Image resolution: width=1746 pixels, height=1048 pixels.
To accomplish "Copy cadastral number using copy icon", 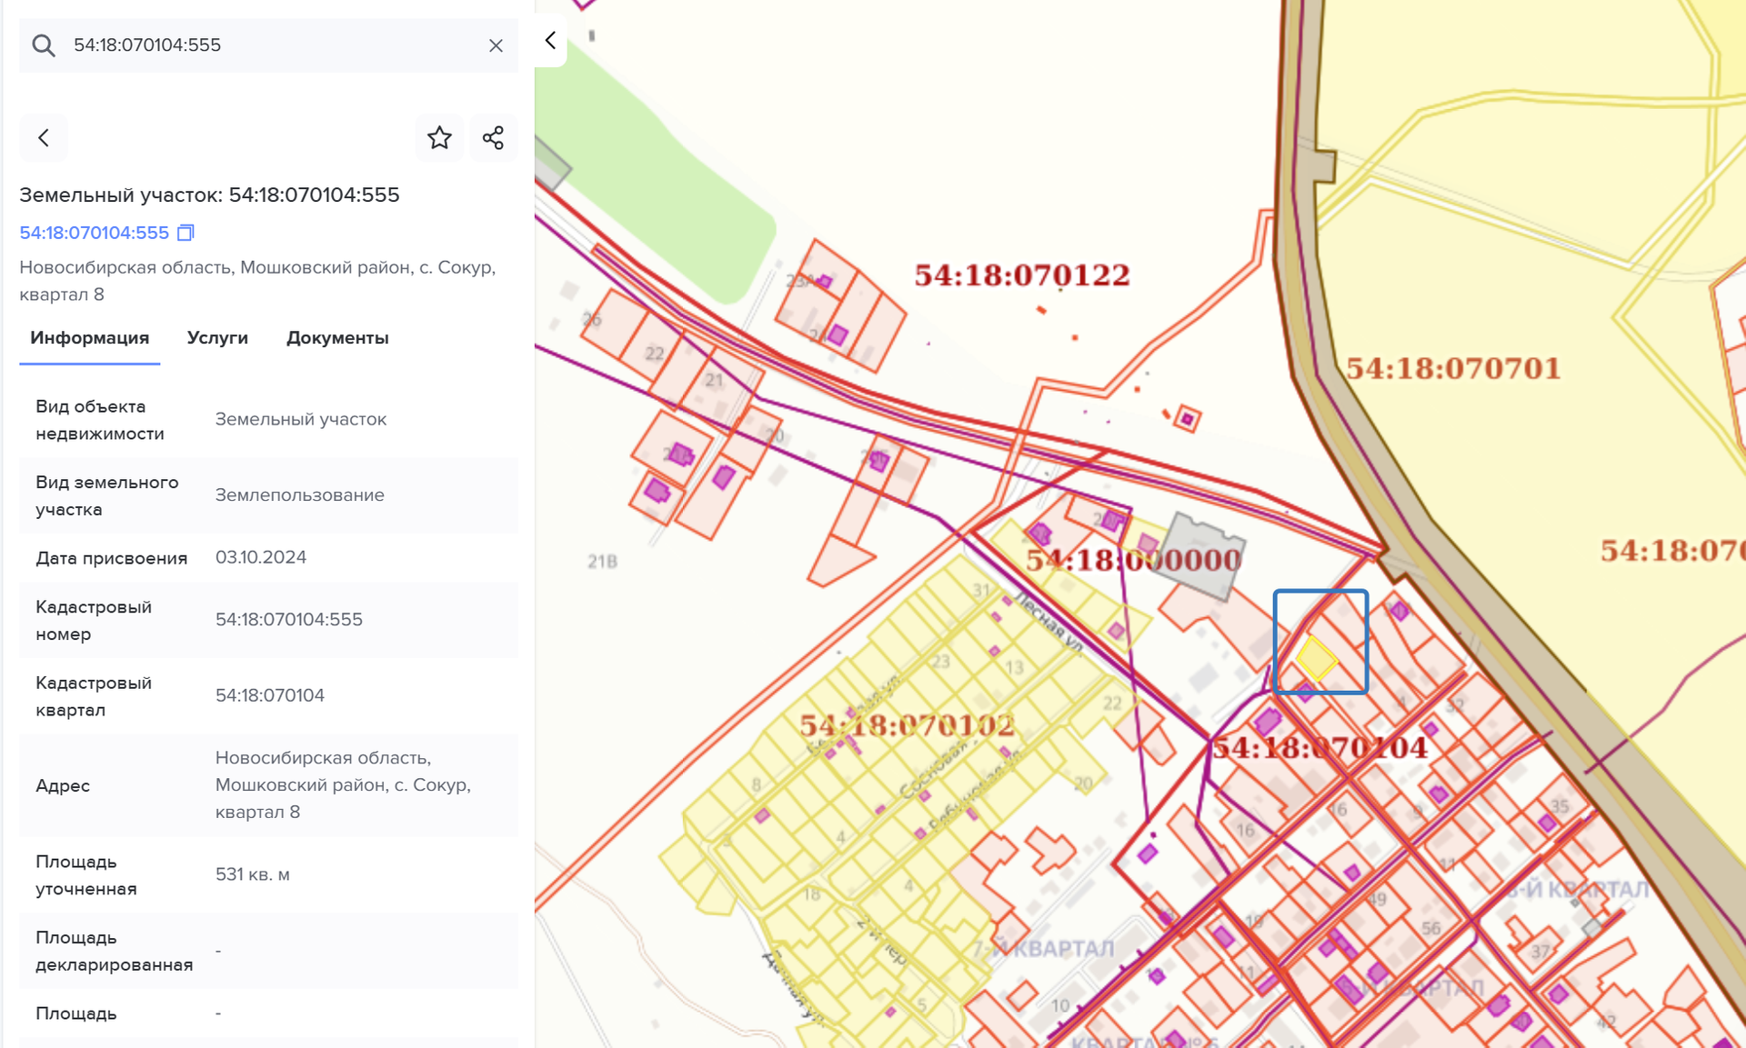I will click(x=186, y=233).
